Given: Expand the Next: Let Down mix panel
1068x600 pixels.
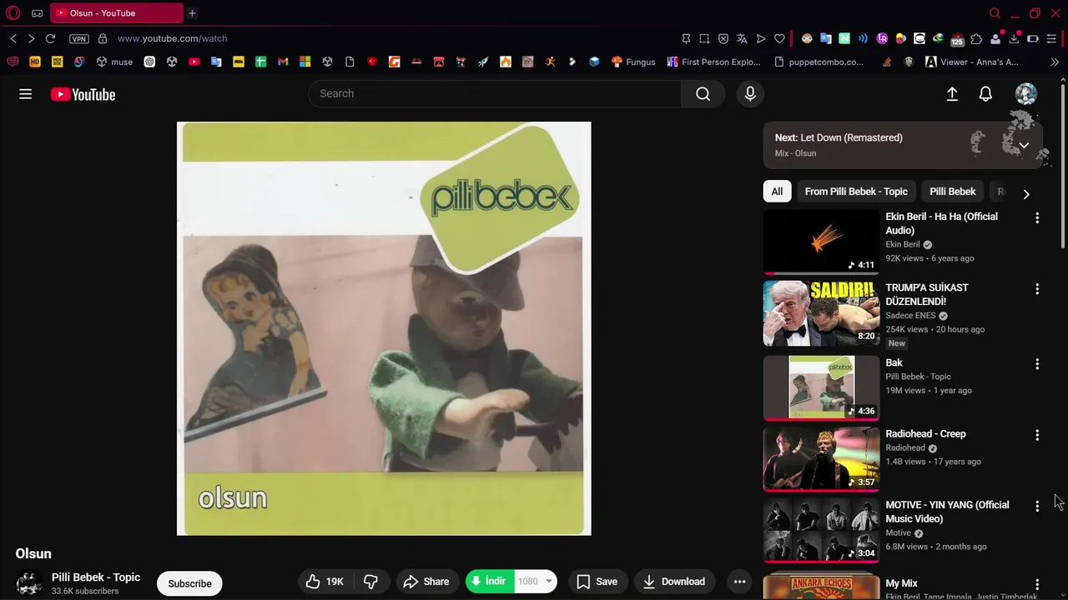Looking at the screenshot, I should point(1024,145).
